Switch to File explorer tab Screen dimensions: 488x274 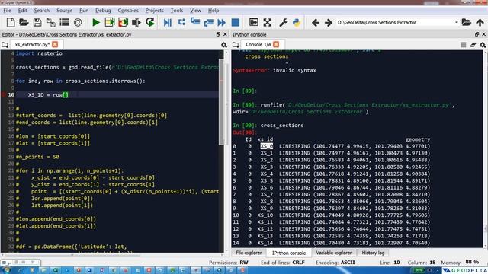(249, 253)
